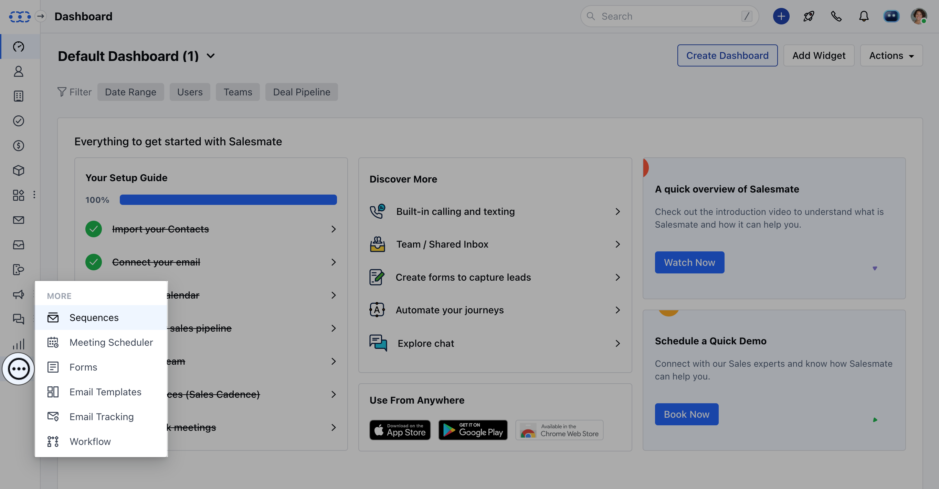Expand the Explore chat chevron
The width and height of the screenshot is (939, 489).
click(x=618, y=343)
